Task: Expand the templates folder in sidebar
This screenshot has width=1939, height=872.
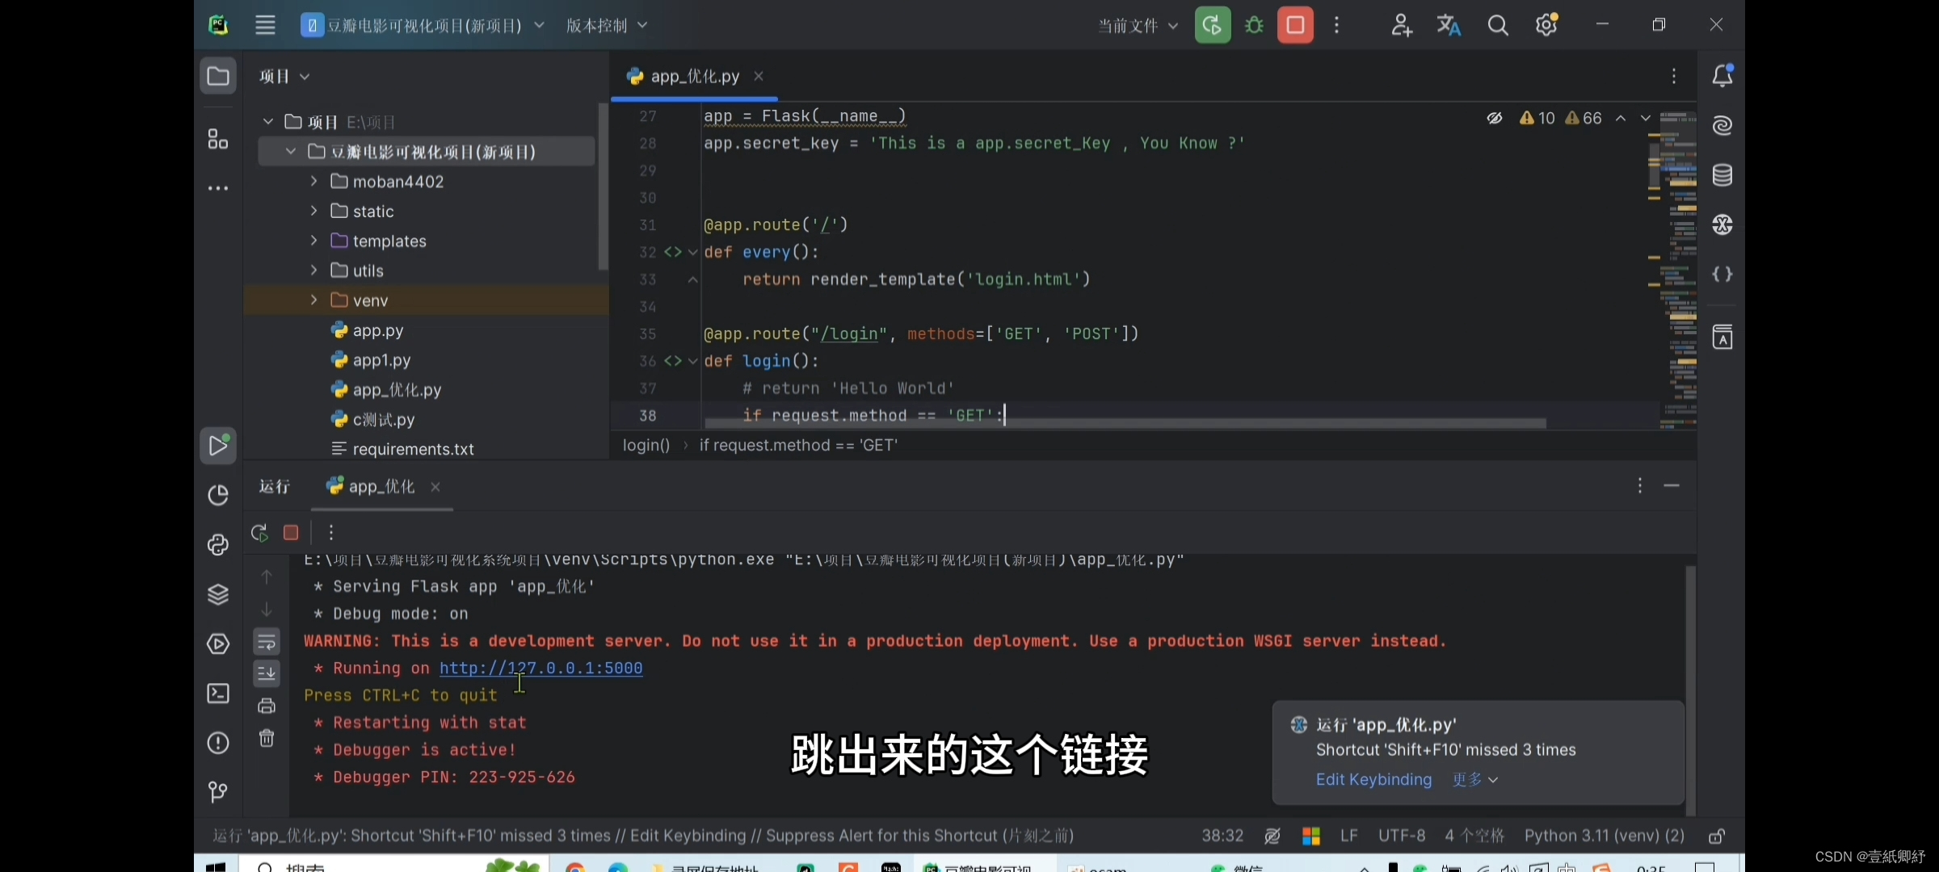Action: tap(314, 241)
